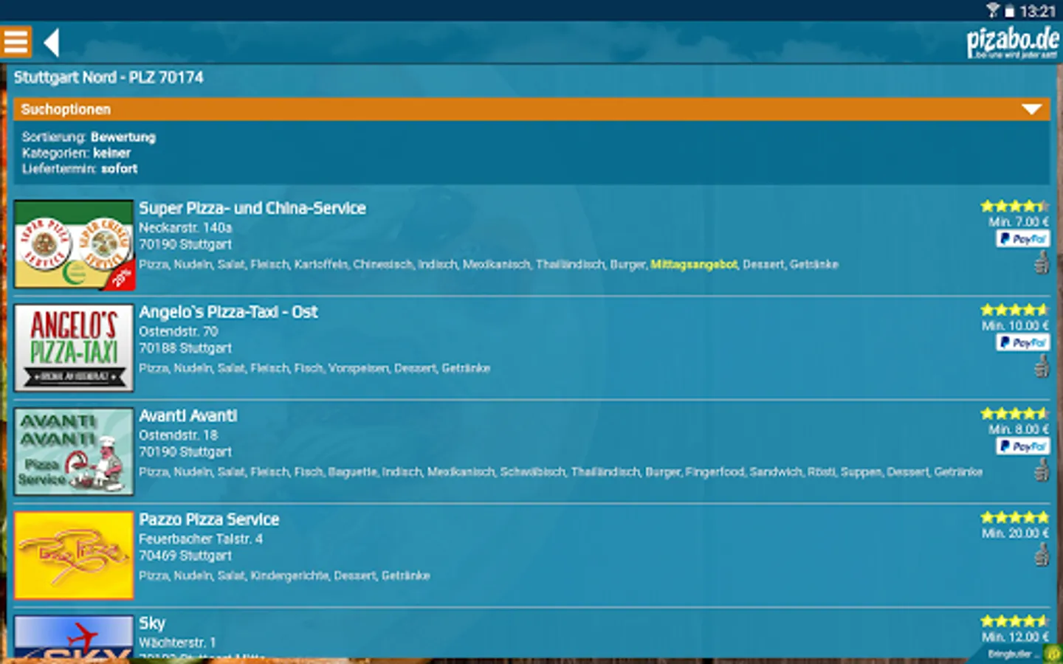
Task: Click address Ostendstr. 18
Action: coord(179,435)
